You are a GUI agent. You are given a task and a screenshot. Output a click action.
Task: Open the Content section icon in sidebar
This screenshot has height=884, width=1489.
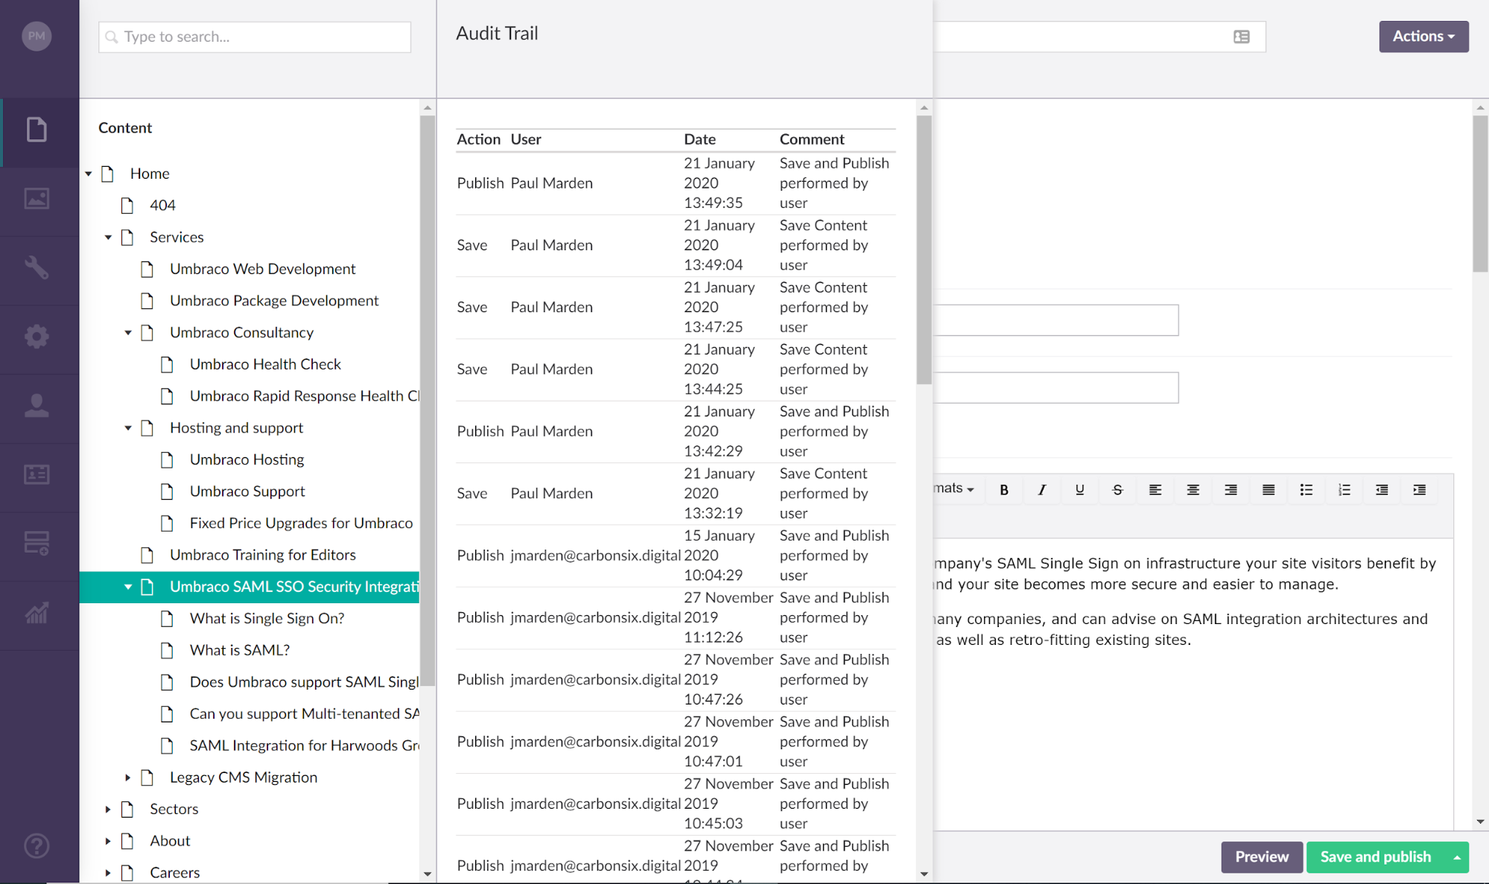coord(36,130)
